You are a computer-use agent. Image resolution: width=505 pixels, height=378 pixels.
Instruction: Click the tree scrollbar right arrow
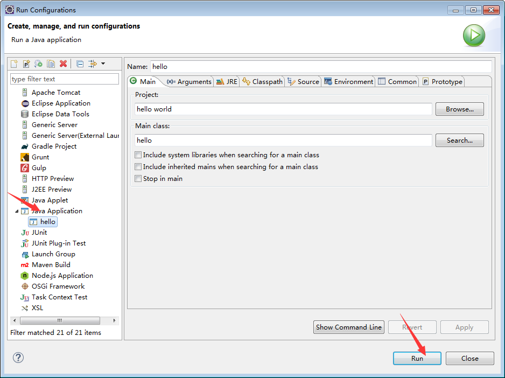click(114, 320)
